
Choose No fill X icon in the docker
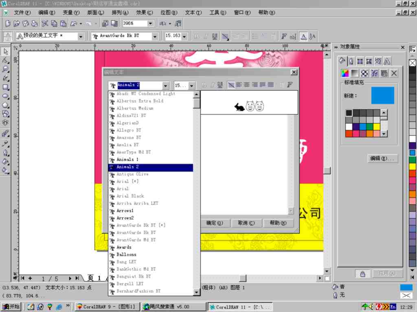(394, 73)
